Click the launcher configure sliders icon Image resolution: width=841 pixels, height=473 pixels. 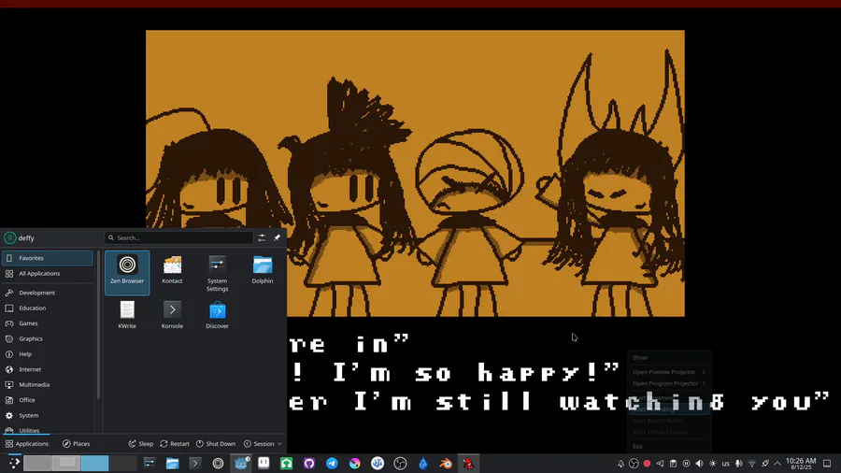click(x=262, y=237)
